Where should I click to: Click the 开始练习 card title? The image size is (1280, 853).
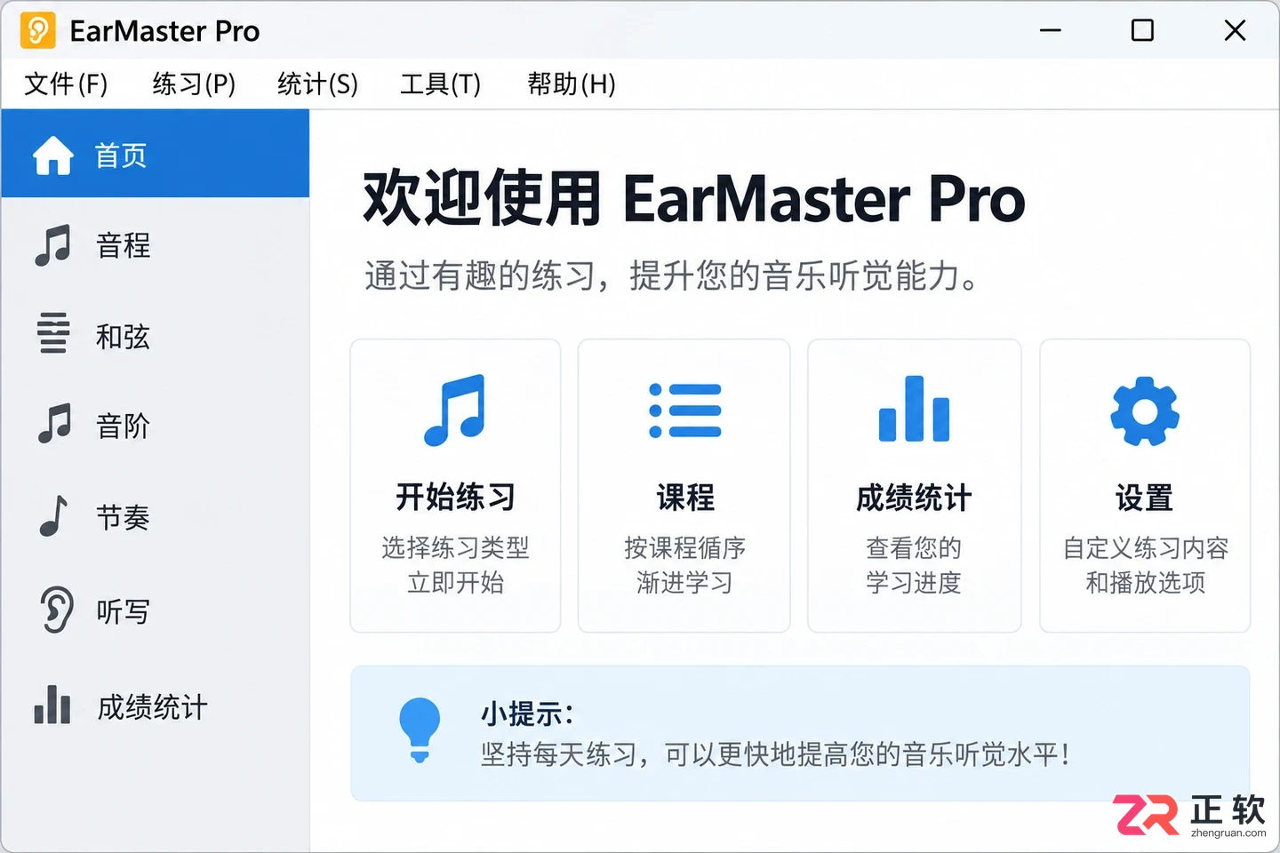(455, 497)
